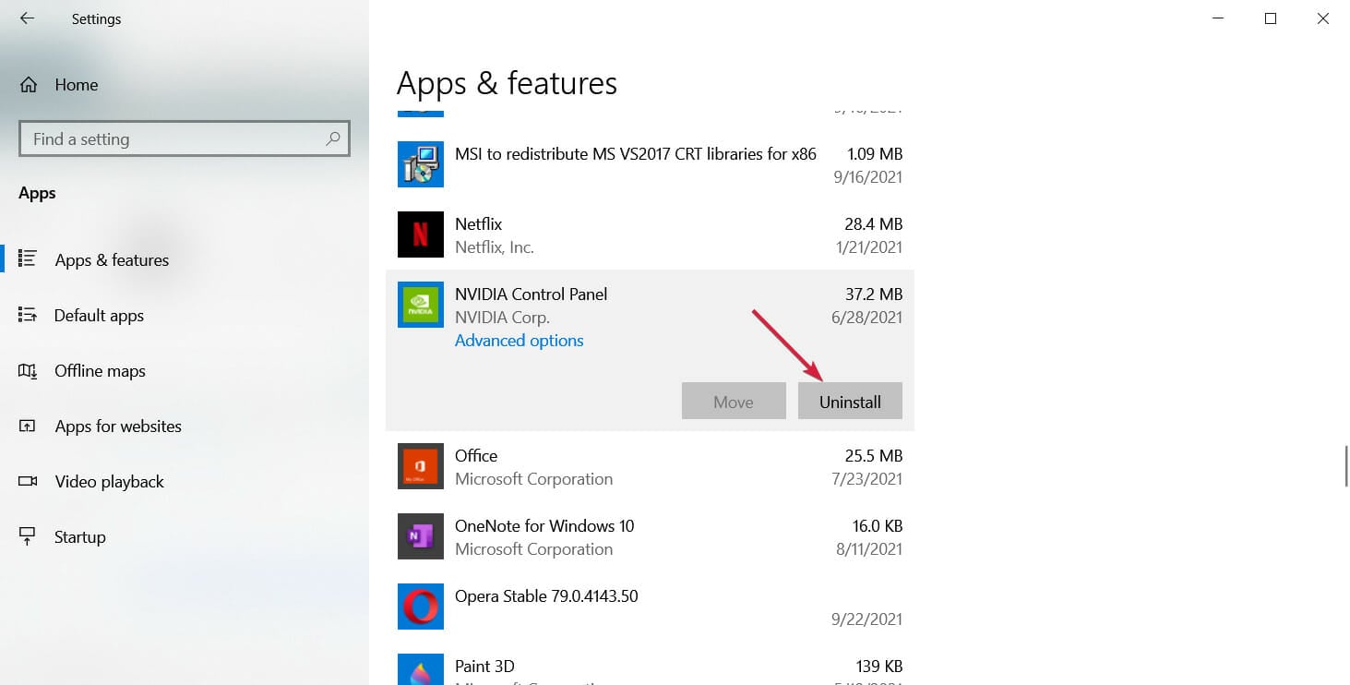This screenshot has height=685, width=1350.
Task: Switch to the Startup section
Action: [x=79, y=536]
